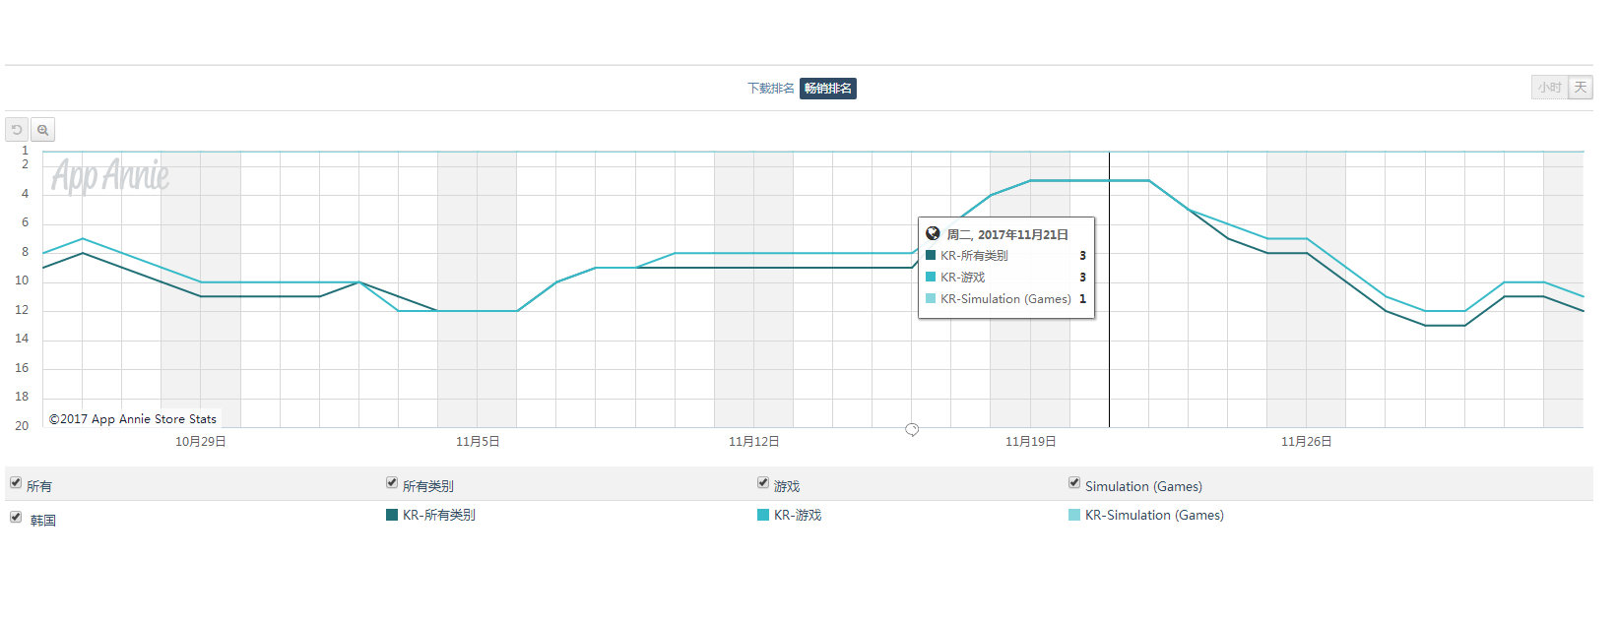The height and width of the screenshot is (622, 1617).
Task: Click the magnifier zoom icon
Action: click(x=43, y=130)
